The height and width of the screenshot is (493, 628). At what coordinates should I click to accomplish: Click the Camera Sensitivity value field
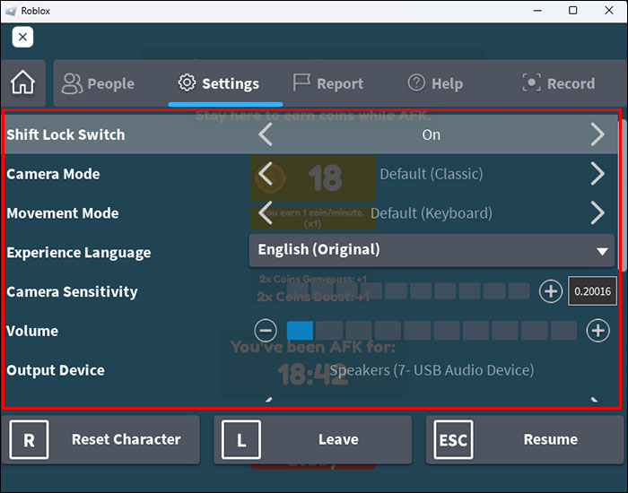(592, 291)
